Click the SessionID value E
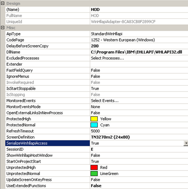Screen dimensions: 188x189 [x=92, y=149]
